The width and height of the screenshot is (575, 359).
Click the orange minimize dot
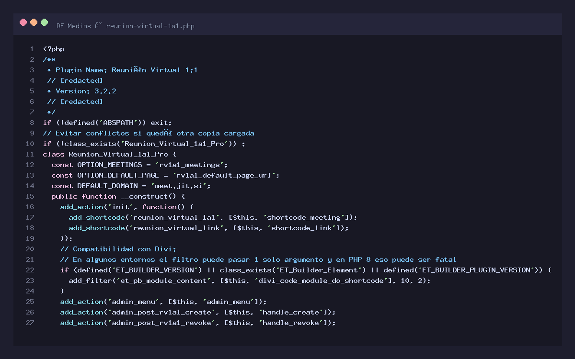[34, 22]
